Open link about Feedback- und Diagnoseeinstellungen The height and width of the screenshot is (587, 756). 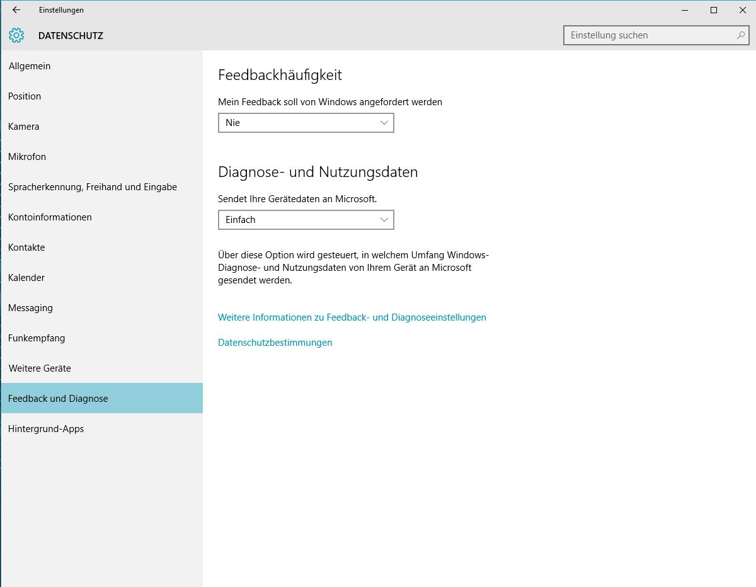(352, 317)
